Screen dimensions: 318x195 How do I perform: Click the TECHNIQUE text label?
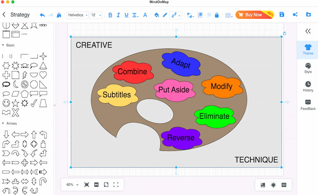click(256, 160)
